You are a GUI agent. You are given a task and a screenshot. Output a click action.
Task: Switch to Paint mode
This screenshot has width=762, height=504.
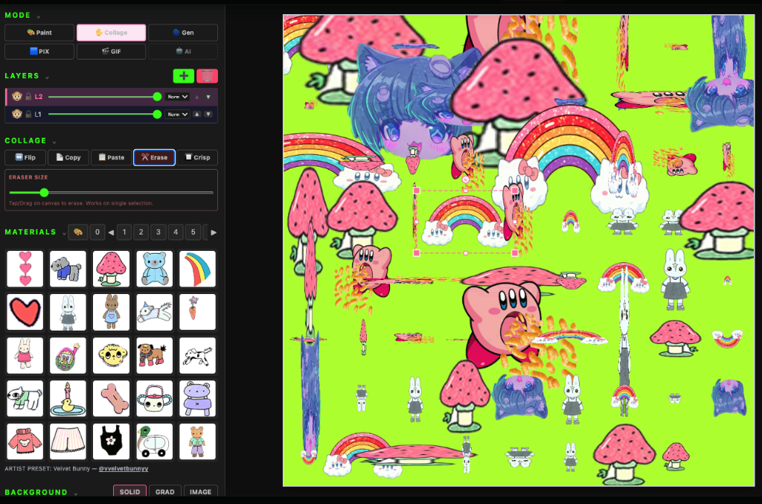click(39, 33)
